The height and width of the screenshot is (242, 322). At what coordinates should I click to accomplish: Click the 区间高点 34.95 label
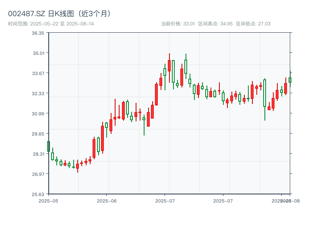click(x=215, y=24)
